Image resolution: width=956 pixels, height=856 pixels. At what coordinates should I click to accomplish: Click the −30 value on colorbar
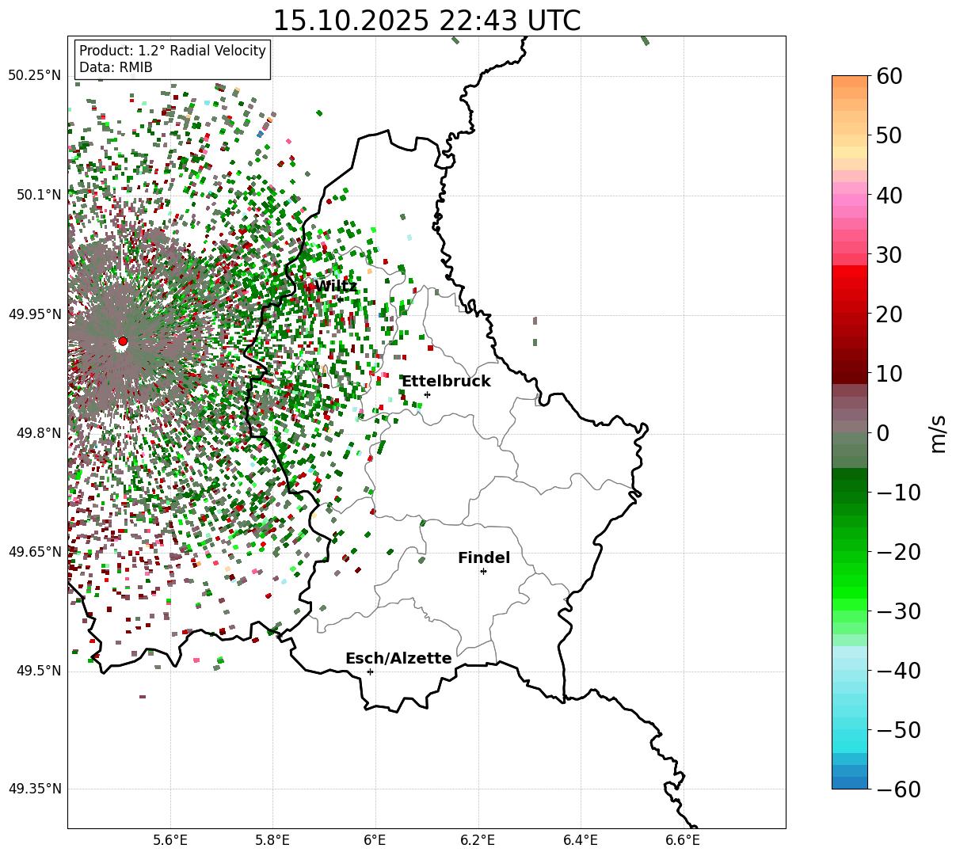[898, 611]
